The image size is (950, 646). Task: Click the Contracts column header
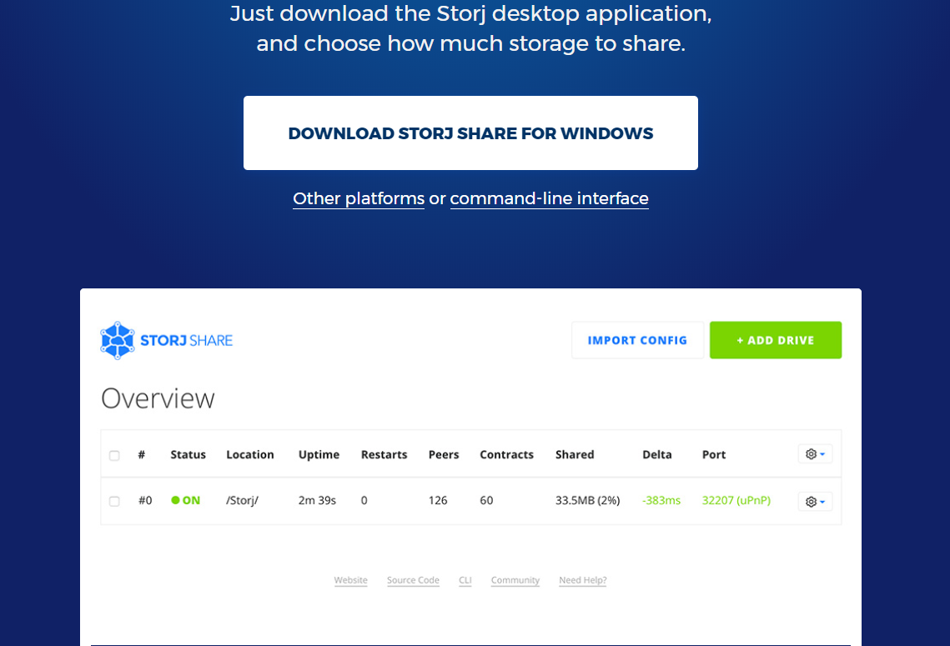coord(506,454)
